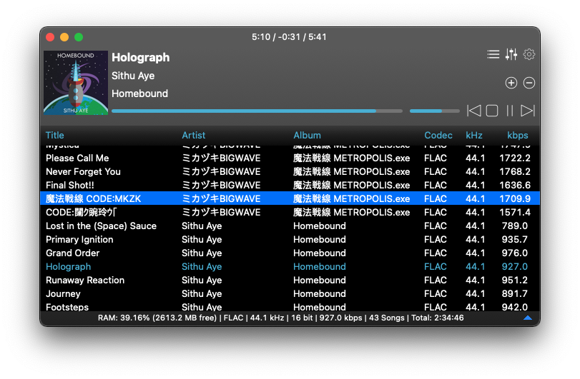Click 16 bit in status bar

click(x=302, y=318)
